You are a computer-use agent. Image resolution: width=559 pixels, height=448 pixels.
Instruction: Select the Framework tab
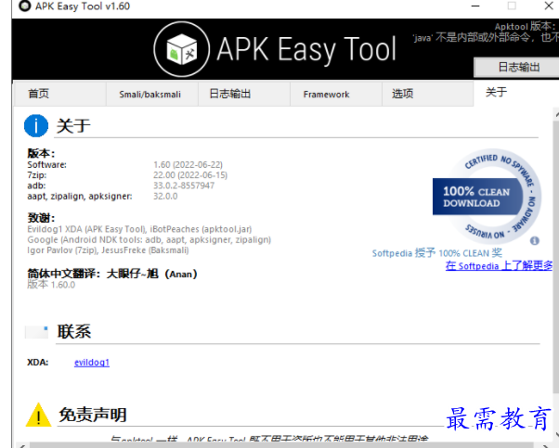tap(336, 94)
